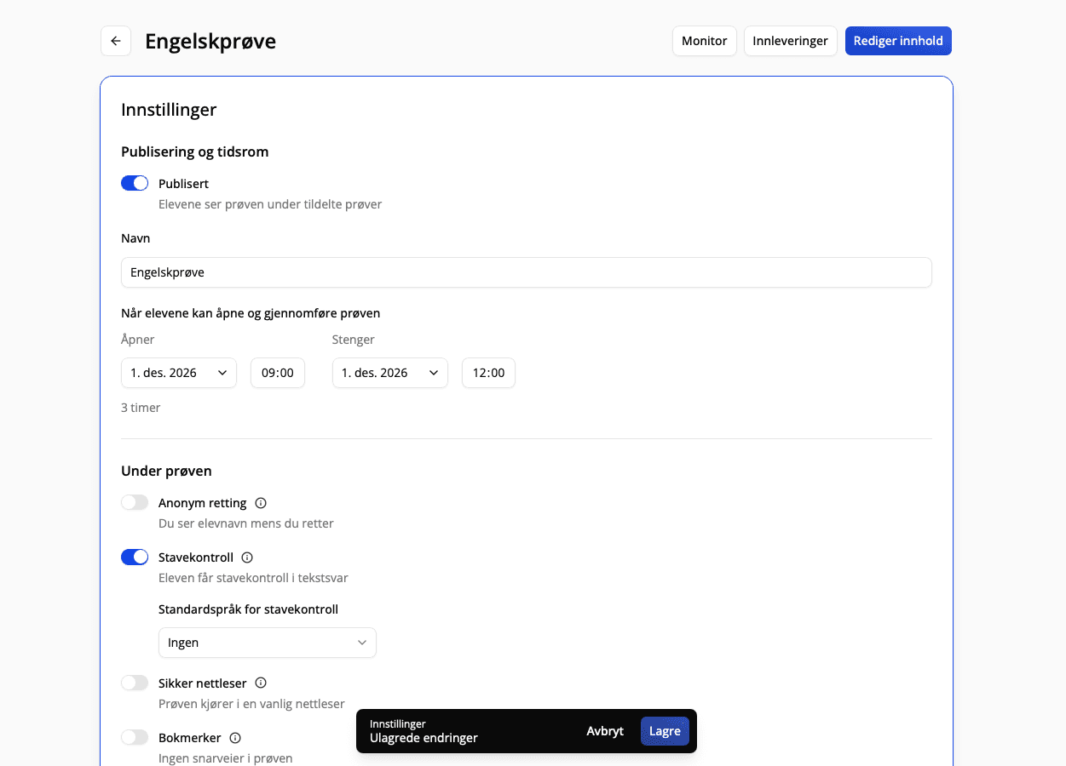Save changes with Lagre
This screenshot has height=766, width=1066.
tap(665, 731)
